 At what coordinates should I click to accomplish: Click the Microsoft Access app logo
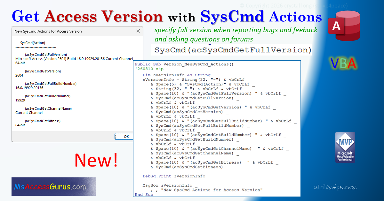tap(344, 26)
